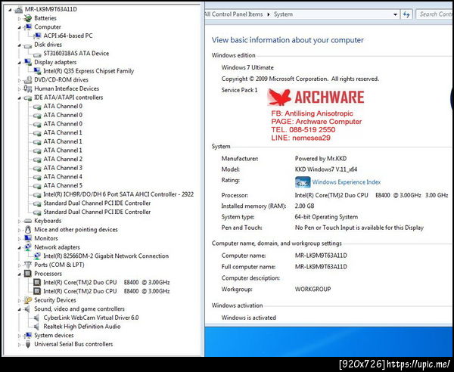Image resolution: width=454 pixels, height=372 pixels.
Task: Select the first Standard Dual Channel PCI IDE Controller
Action: [x=97, y=203]
